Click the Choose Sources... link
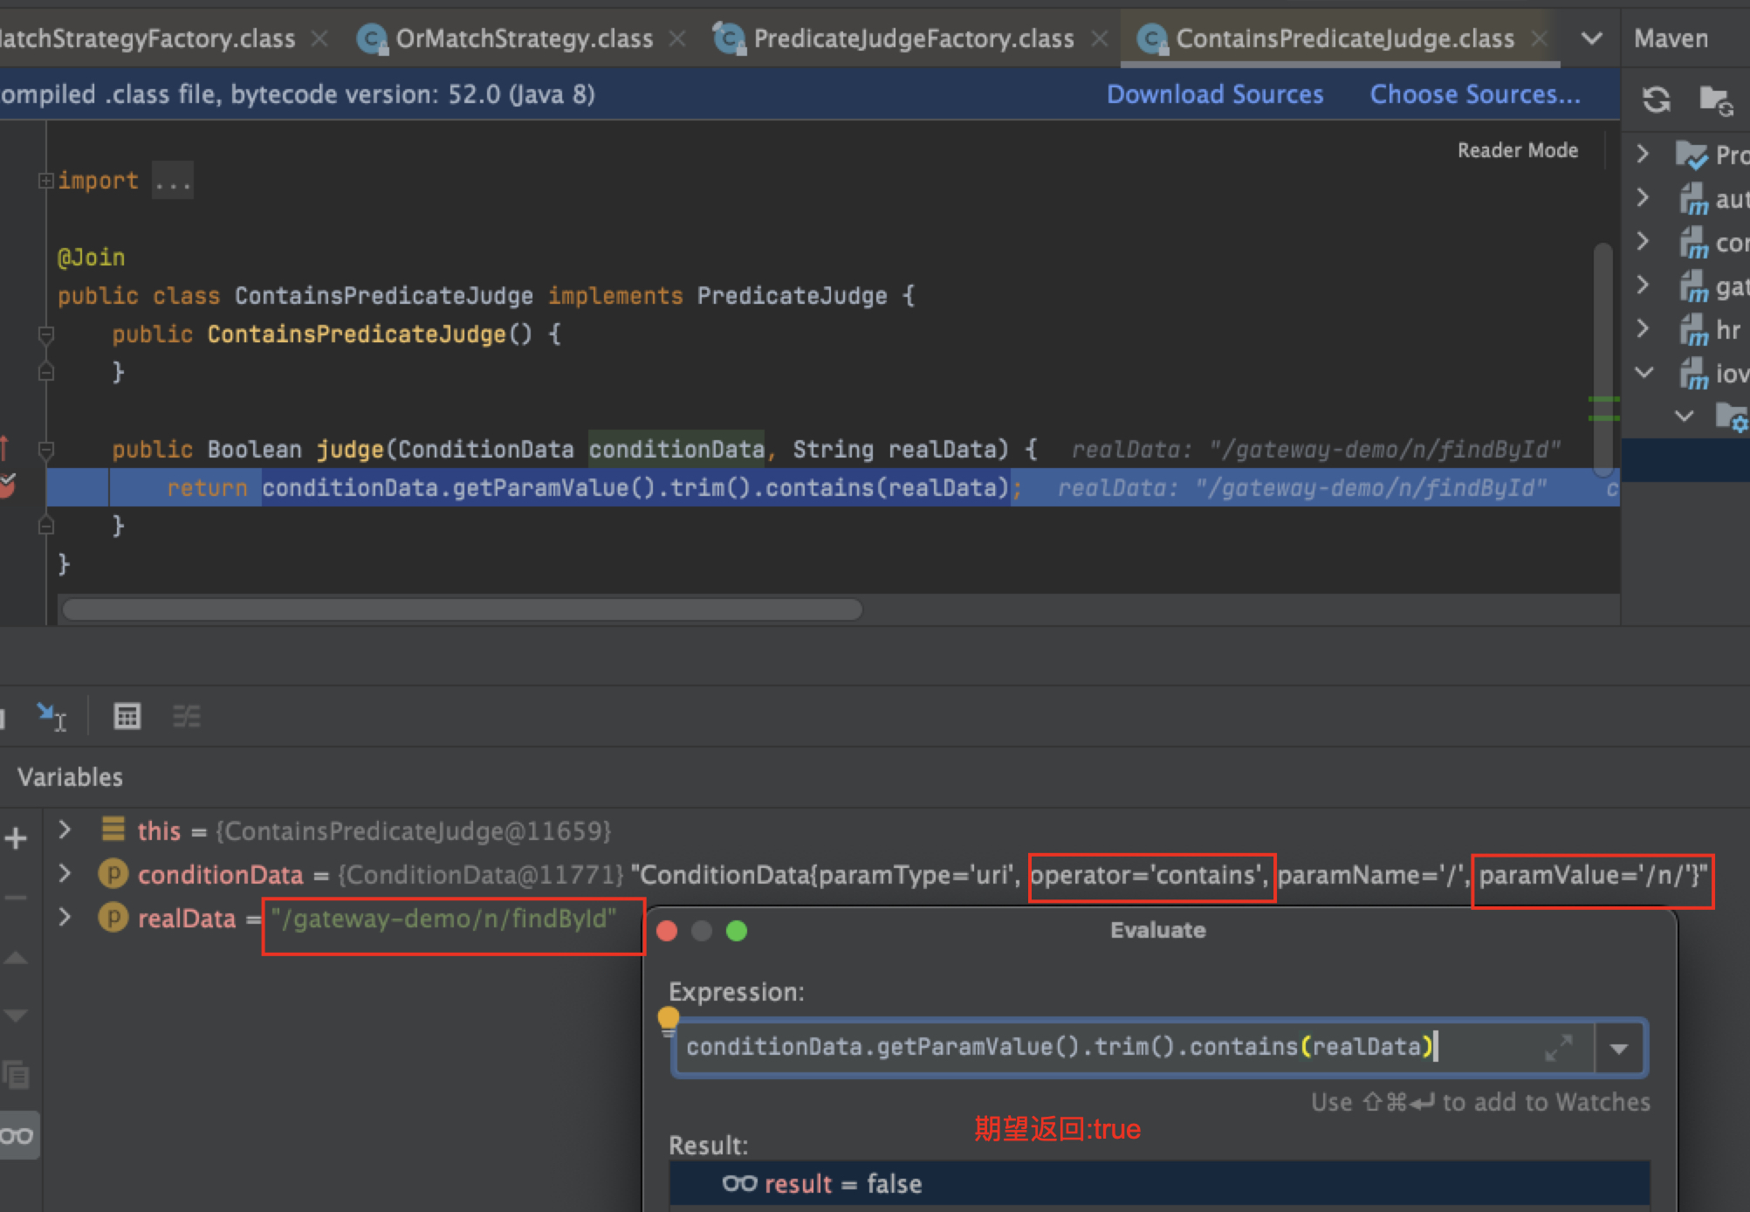The height and width of the screenshot is (1212, 1750). point(1475,94)
